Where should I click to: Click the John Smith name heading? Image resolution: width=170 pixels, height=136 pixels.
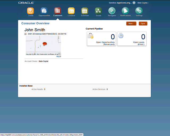[35, 30]
